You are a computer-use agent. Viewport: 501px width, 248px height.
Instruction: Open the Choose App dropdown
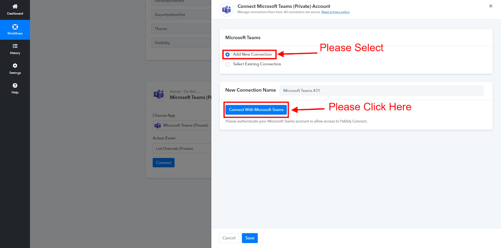tap(182, 125)
